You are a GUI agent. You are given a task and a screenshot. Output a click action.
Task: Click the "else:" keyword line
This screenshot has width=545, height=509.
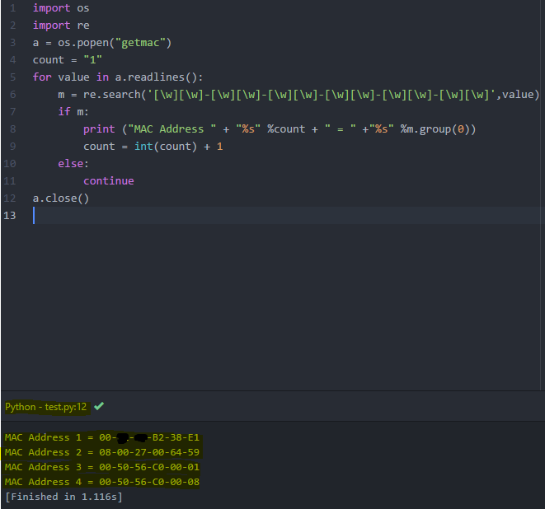pos(73,164)
